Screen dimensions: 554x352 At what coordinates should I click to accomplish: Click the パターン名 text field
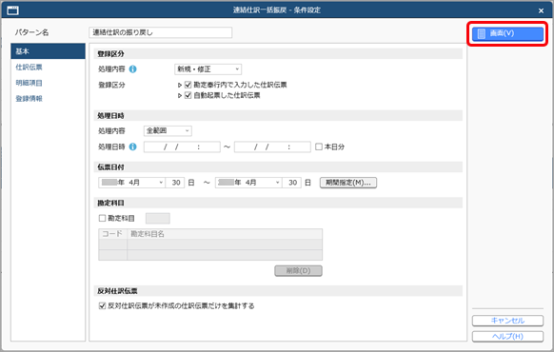[x=161, y=32]
